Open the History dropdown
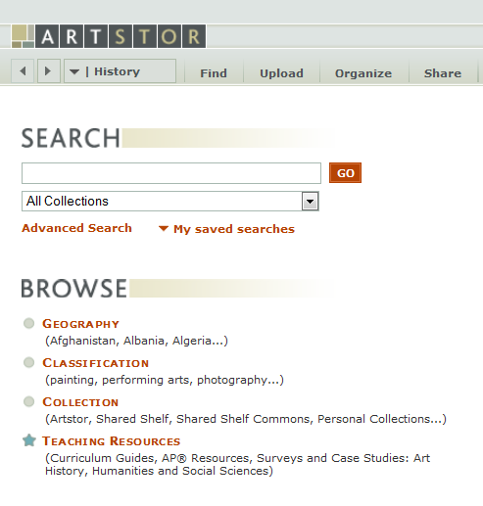Screen dimensions: 483x506 click(120, 70)
